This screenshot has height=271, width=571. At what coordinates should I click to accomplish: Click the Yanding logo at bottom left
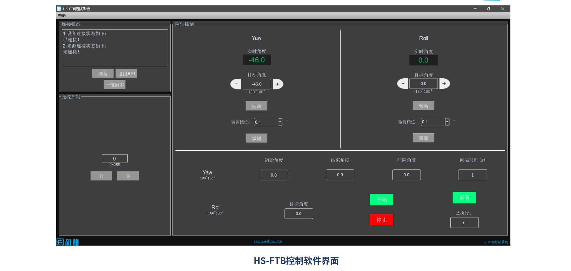pos(68,242)
